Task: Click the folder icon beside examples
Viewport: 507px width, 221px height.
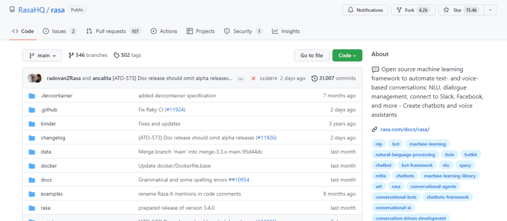Action: point(32,194)
